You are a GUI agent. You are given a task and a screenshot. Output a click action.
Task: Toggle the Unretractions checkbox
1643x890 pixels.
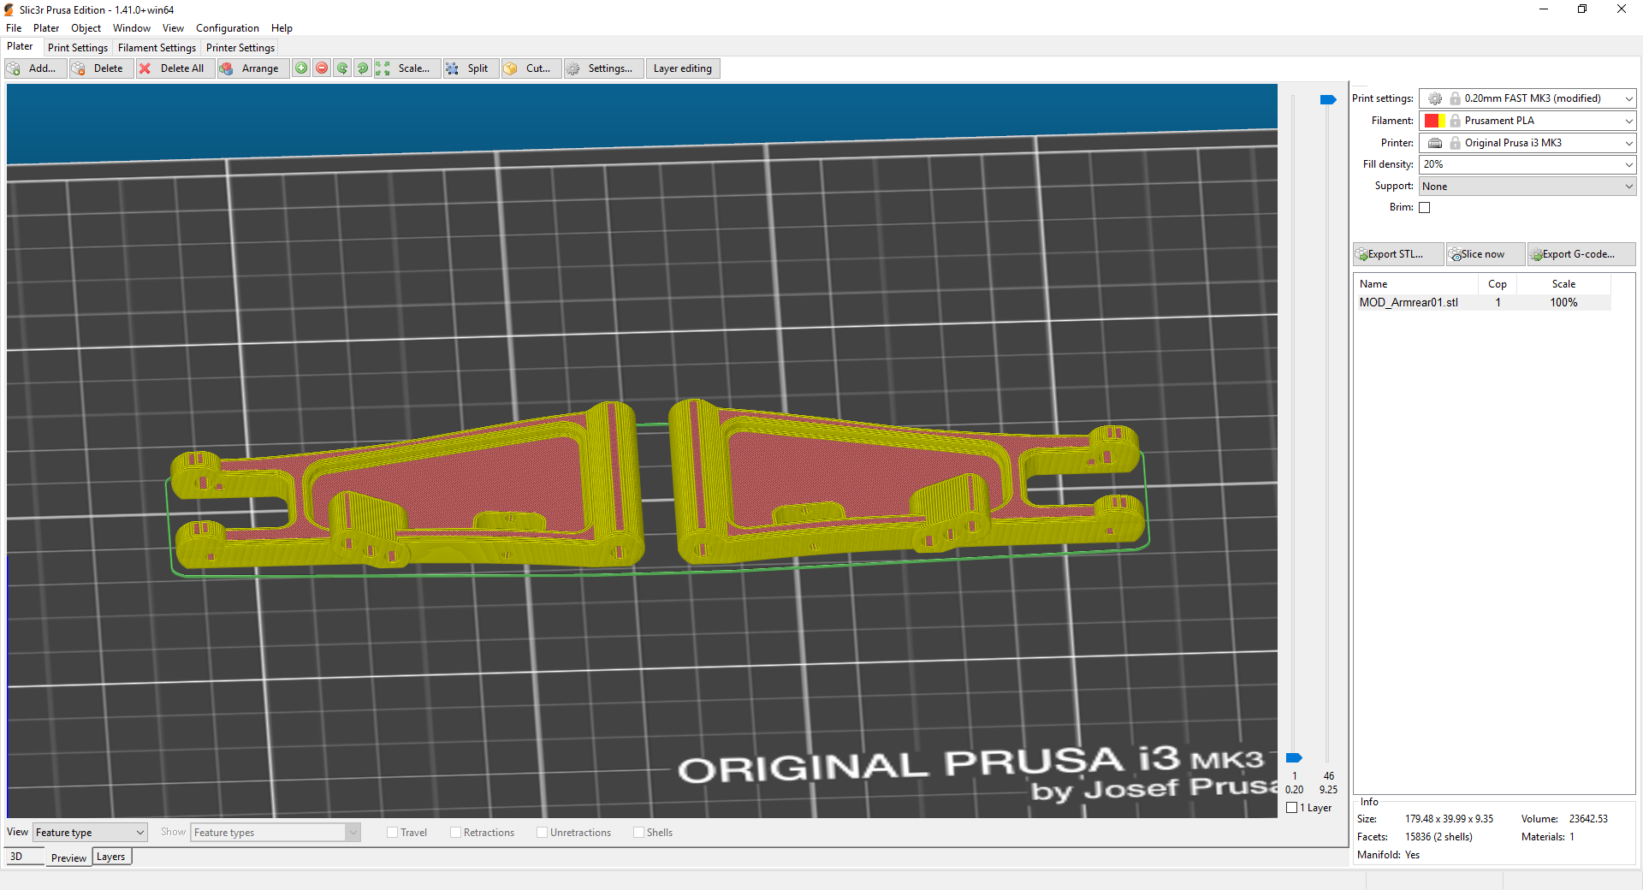point(543,833)
